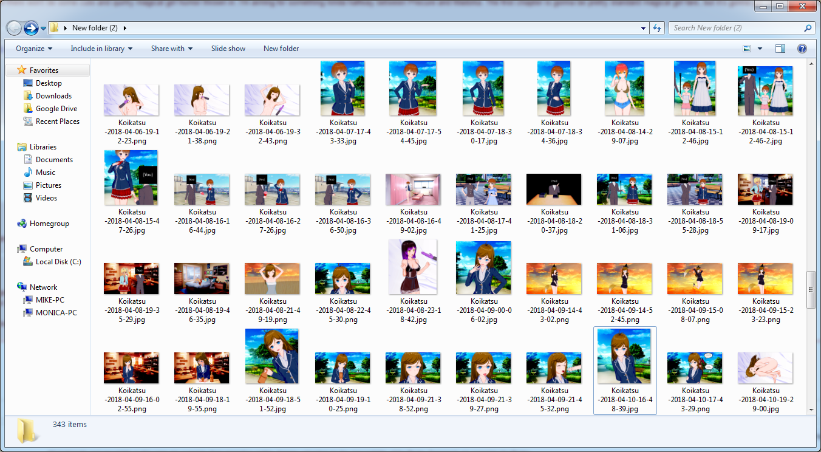Open MIKE-PC network computer
Image resolution: width=821 pixels, height=452 pixels.
point(51,300)
